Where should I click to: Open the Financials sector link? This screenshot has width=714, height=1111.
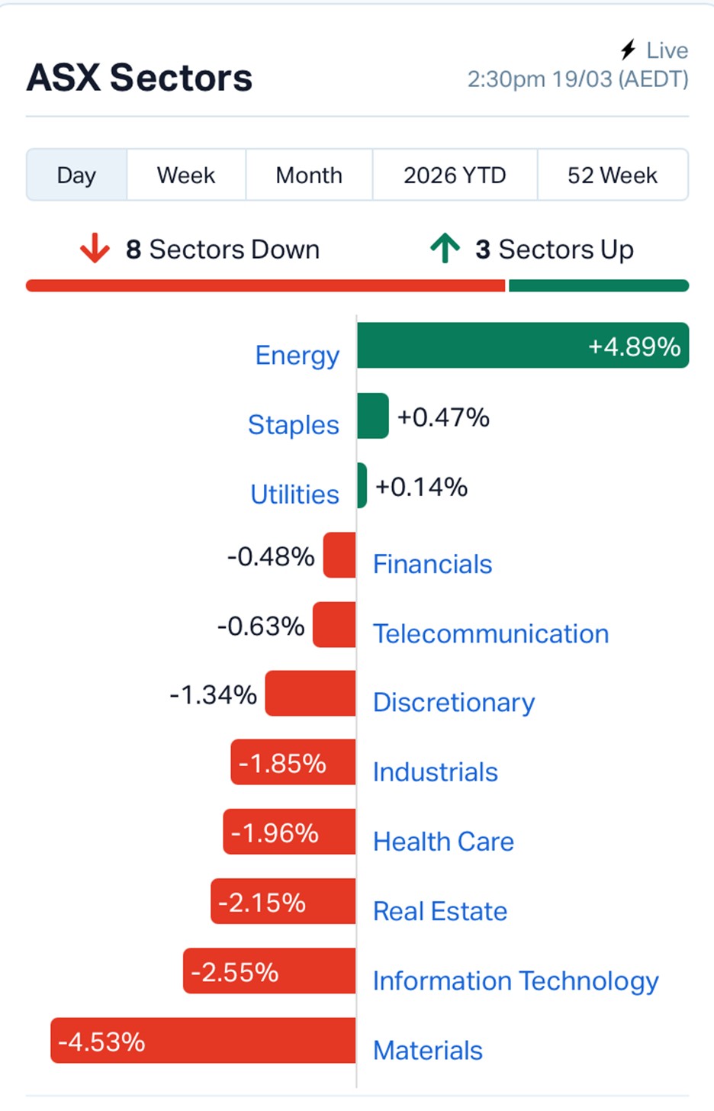click(433, 565)
